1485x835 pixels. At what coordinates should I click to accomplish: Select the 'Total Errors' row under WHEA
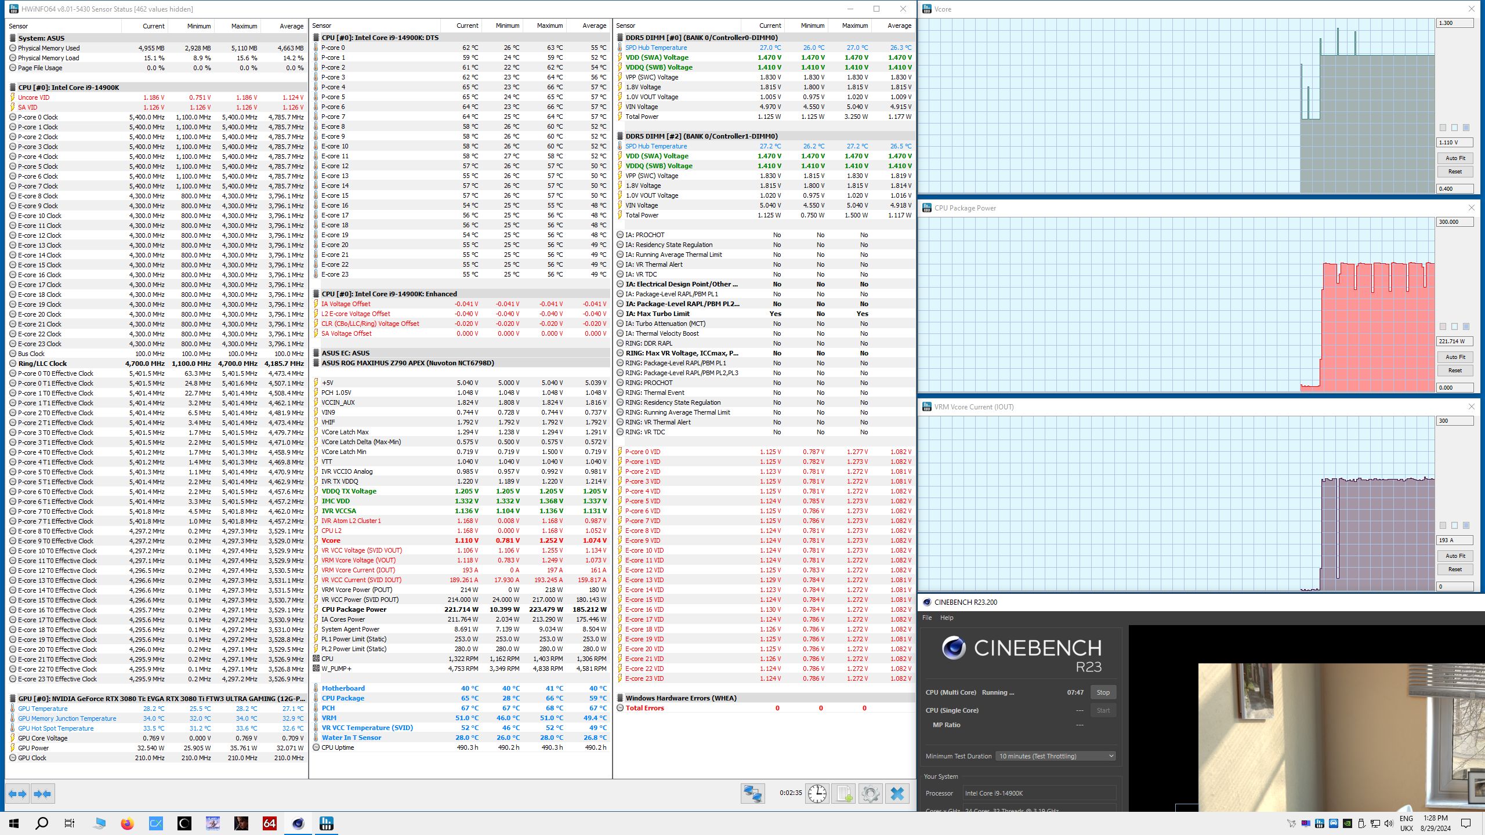coord(765,708)
